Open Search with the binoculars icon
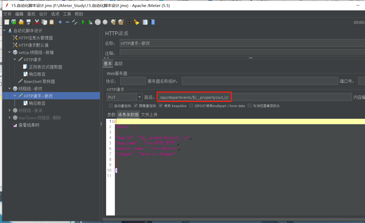This screenshot has height=223, width=365. (129, 22)
